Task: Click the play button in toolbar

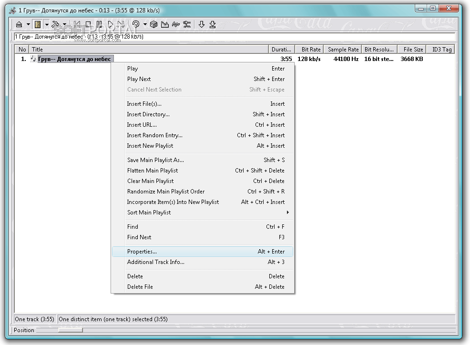Action: pos(110,24)
